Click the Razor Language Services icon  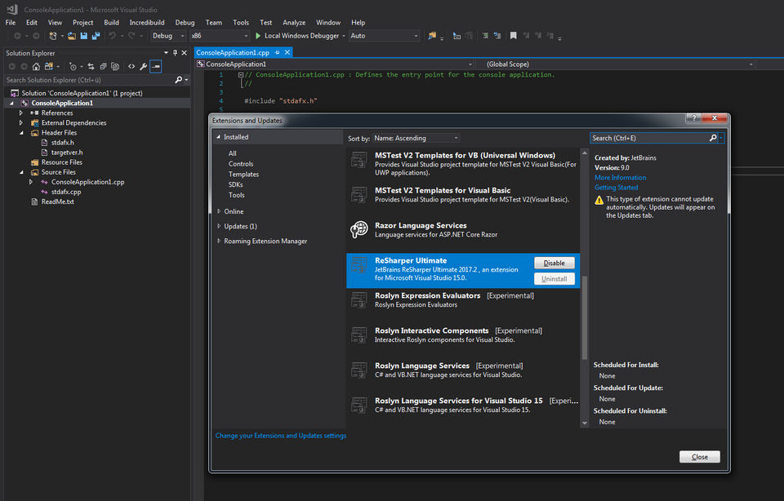pos(358,230)
